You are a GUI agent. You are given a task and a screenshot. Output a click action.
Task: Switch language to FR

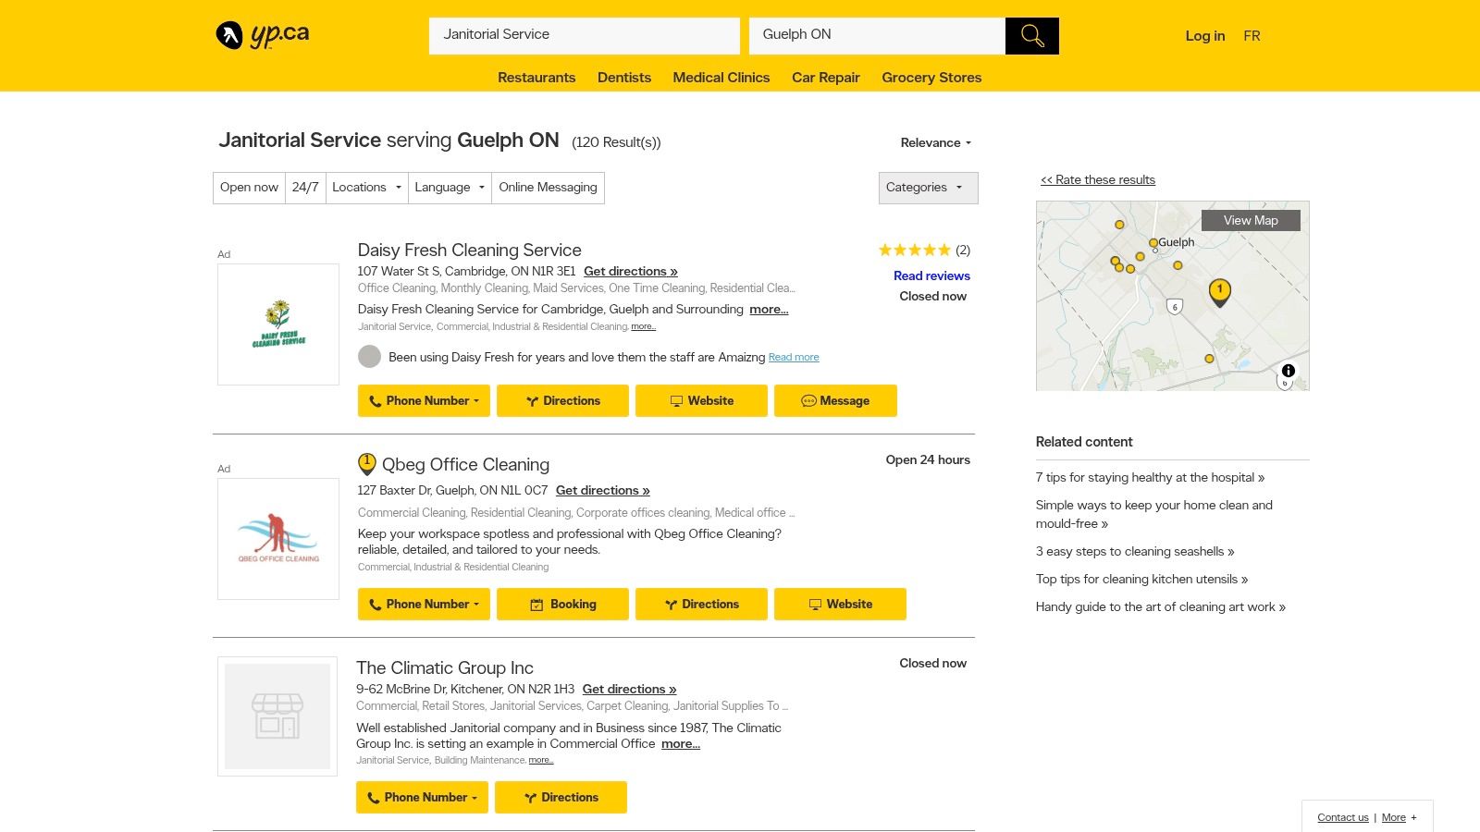[1252, 36]
